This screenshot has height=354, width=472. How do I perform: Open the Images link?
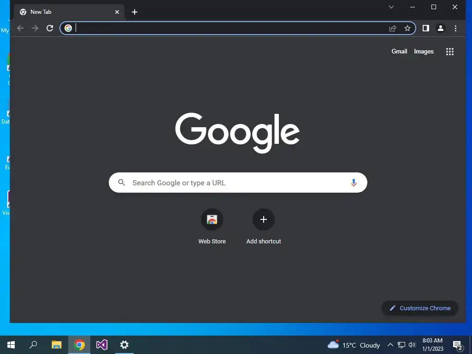pos(424,52)
